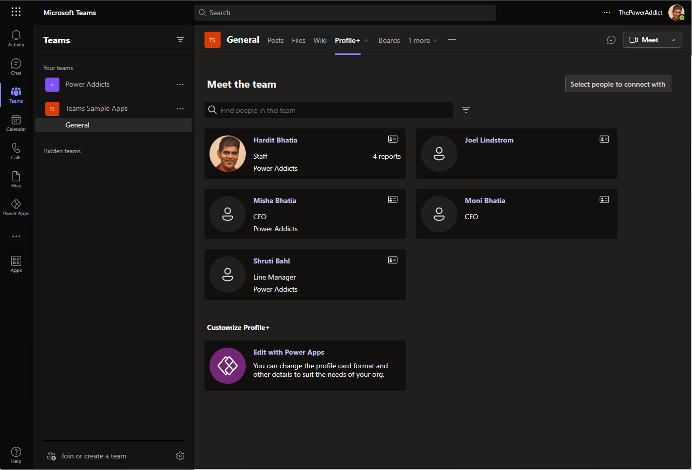Open the app launcher waffle icon
The width and height of the screenshot is (692, 470).
[x=16, y=12]
